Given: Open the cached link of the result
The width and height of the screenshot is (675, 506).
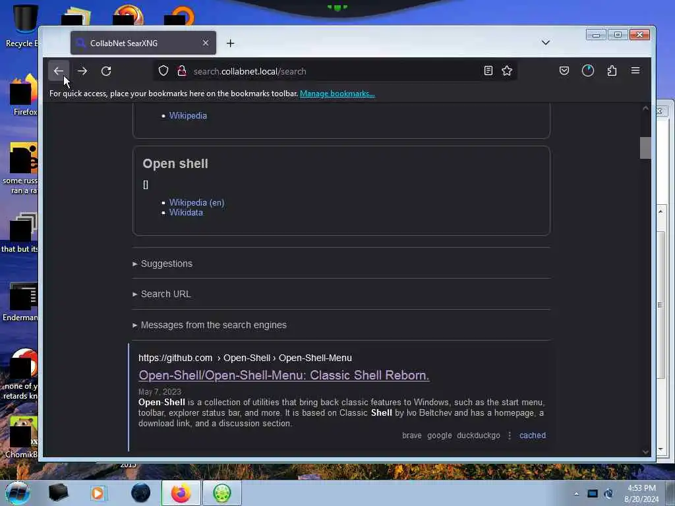Looking at the screenshot, I should (533, 436).
